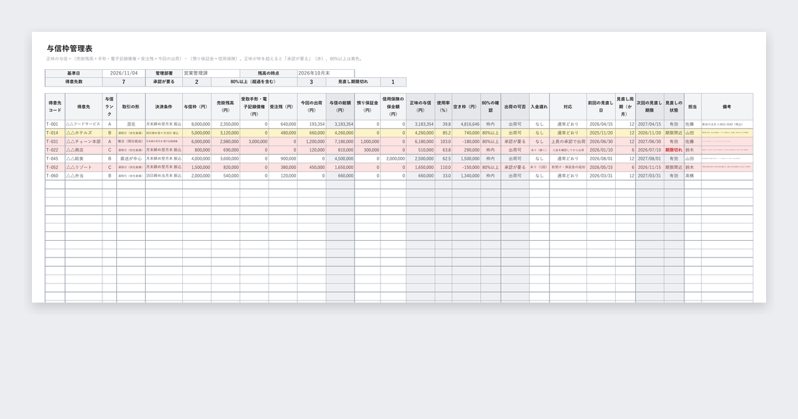The width and height of the screenshot is (798, 419).
Task: Click the △△チェーン本部 customer name
Action: tap(84, 142)
